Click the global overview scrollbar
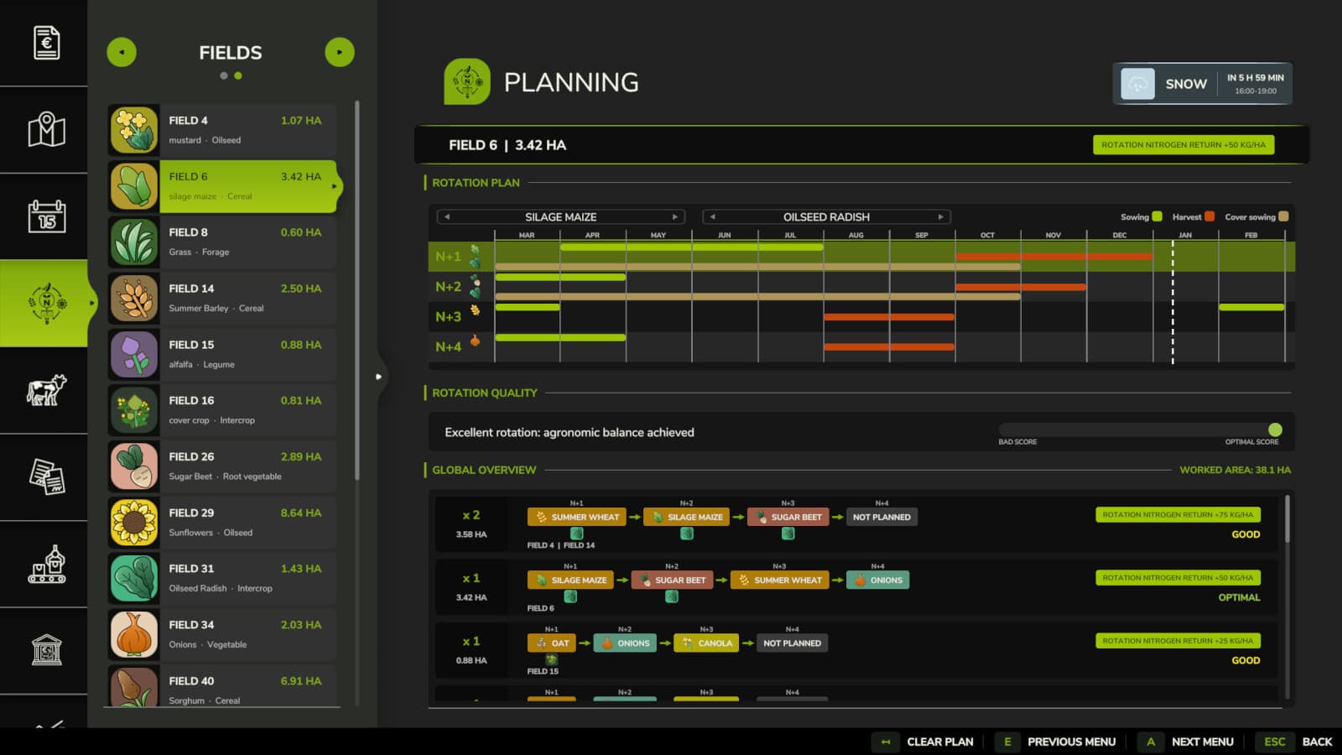 [x=1287, y=518]
